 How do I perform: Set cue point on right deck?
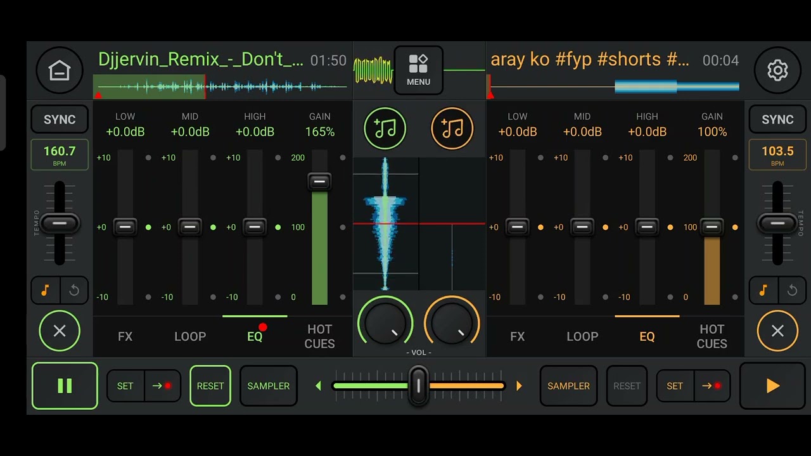pyautogui.click(x=675, y=386)
